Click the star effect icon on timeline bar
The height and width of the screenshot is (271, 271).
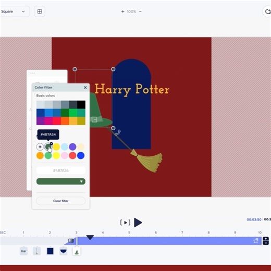pyautogui.click(x=256, y=241)
